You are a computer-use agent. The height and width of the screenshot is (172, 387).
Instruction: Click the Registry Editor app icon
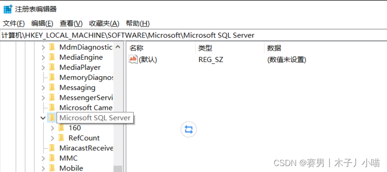tap(8, 9)
